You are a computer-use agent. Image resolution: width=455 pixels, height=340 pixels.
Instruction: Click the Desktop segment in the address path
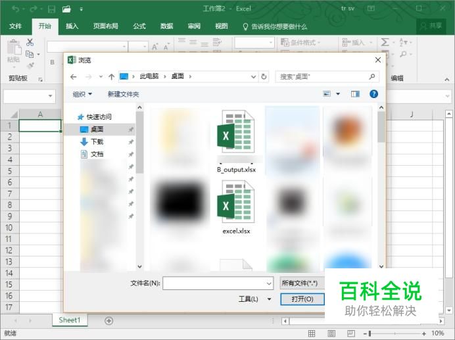(178, 76)
